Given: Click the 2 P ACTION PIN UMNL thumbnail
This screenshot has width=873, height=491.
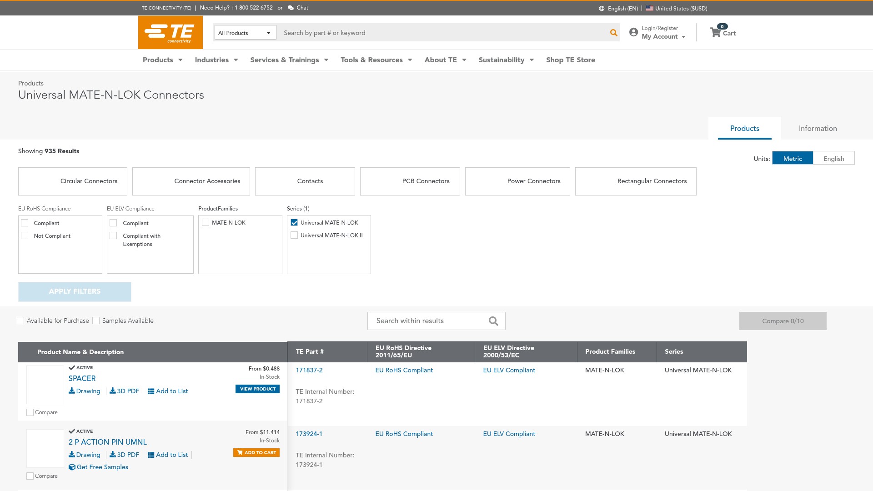Looking at the screenshot, I should click(x=45, y=448).
